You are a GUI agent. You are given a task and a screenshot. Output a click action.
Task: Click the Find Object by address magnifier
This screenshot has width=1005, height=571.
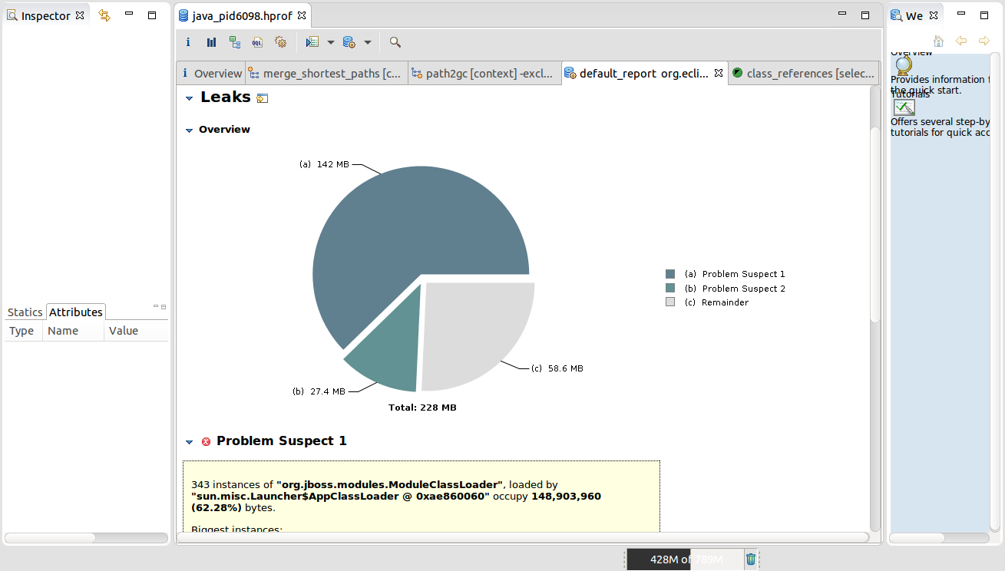click(x=395, y=42)
